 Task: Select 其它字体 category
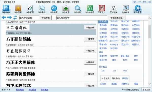tap(114, 48)
